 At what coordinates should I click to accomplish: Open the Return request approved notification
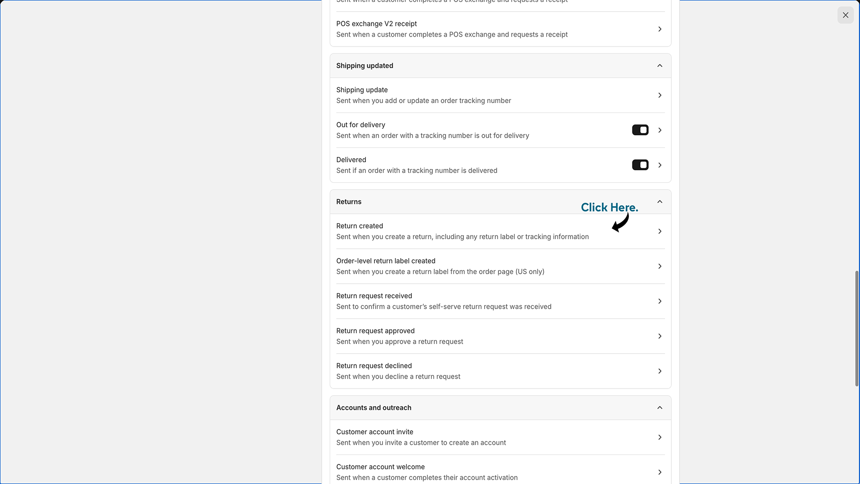click(500, 336)
